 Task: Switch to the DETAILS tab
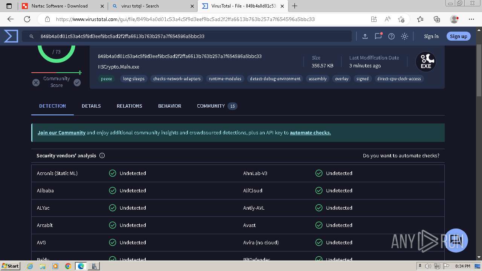coord(91,106)
